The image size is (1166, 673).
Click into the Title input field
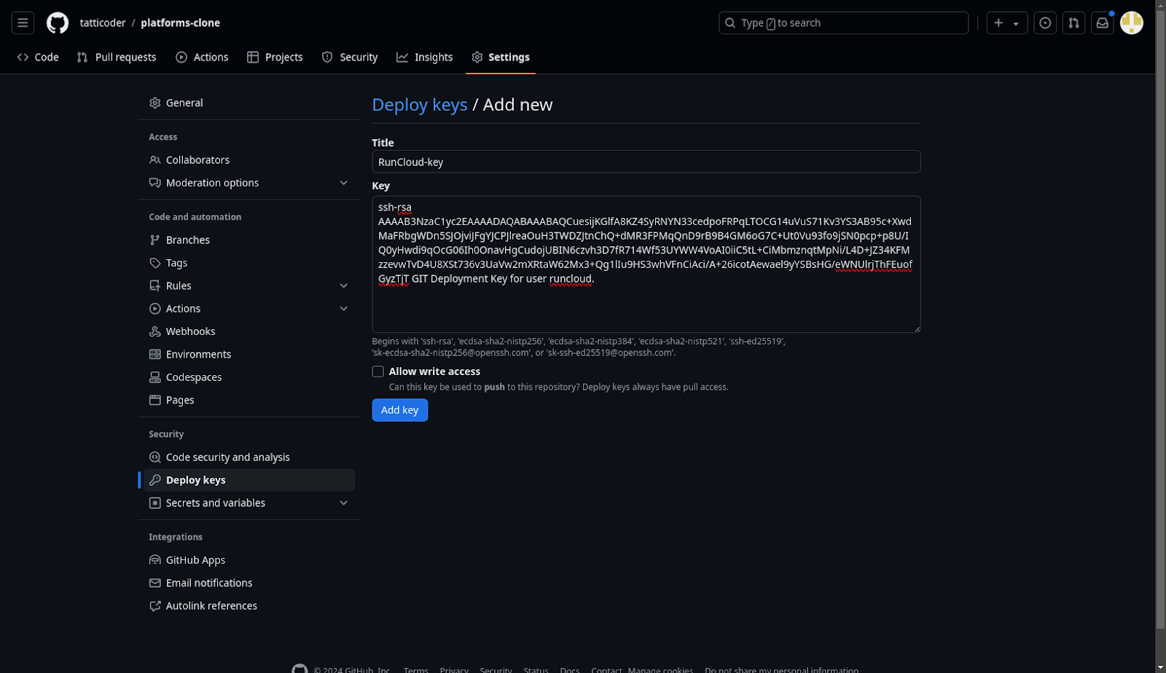click(646, 162)
